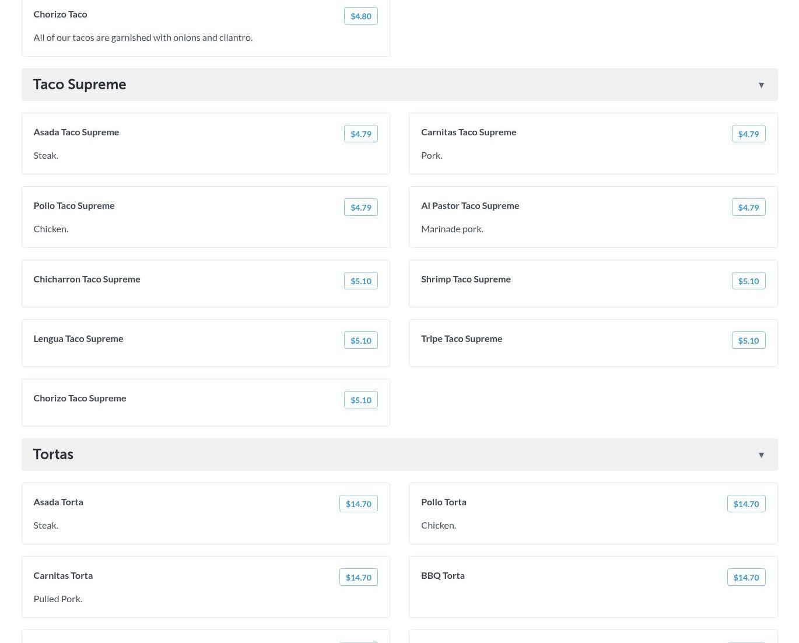Add Chorizo Taco Supreme via price button
The image size is (799, 643).
(x=360, y=400)
